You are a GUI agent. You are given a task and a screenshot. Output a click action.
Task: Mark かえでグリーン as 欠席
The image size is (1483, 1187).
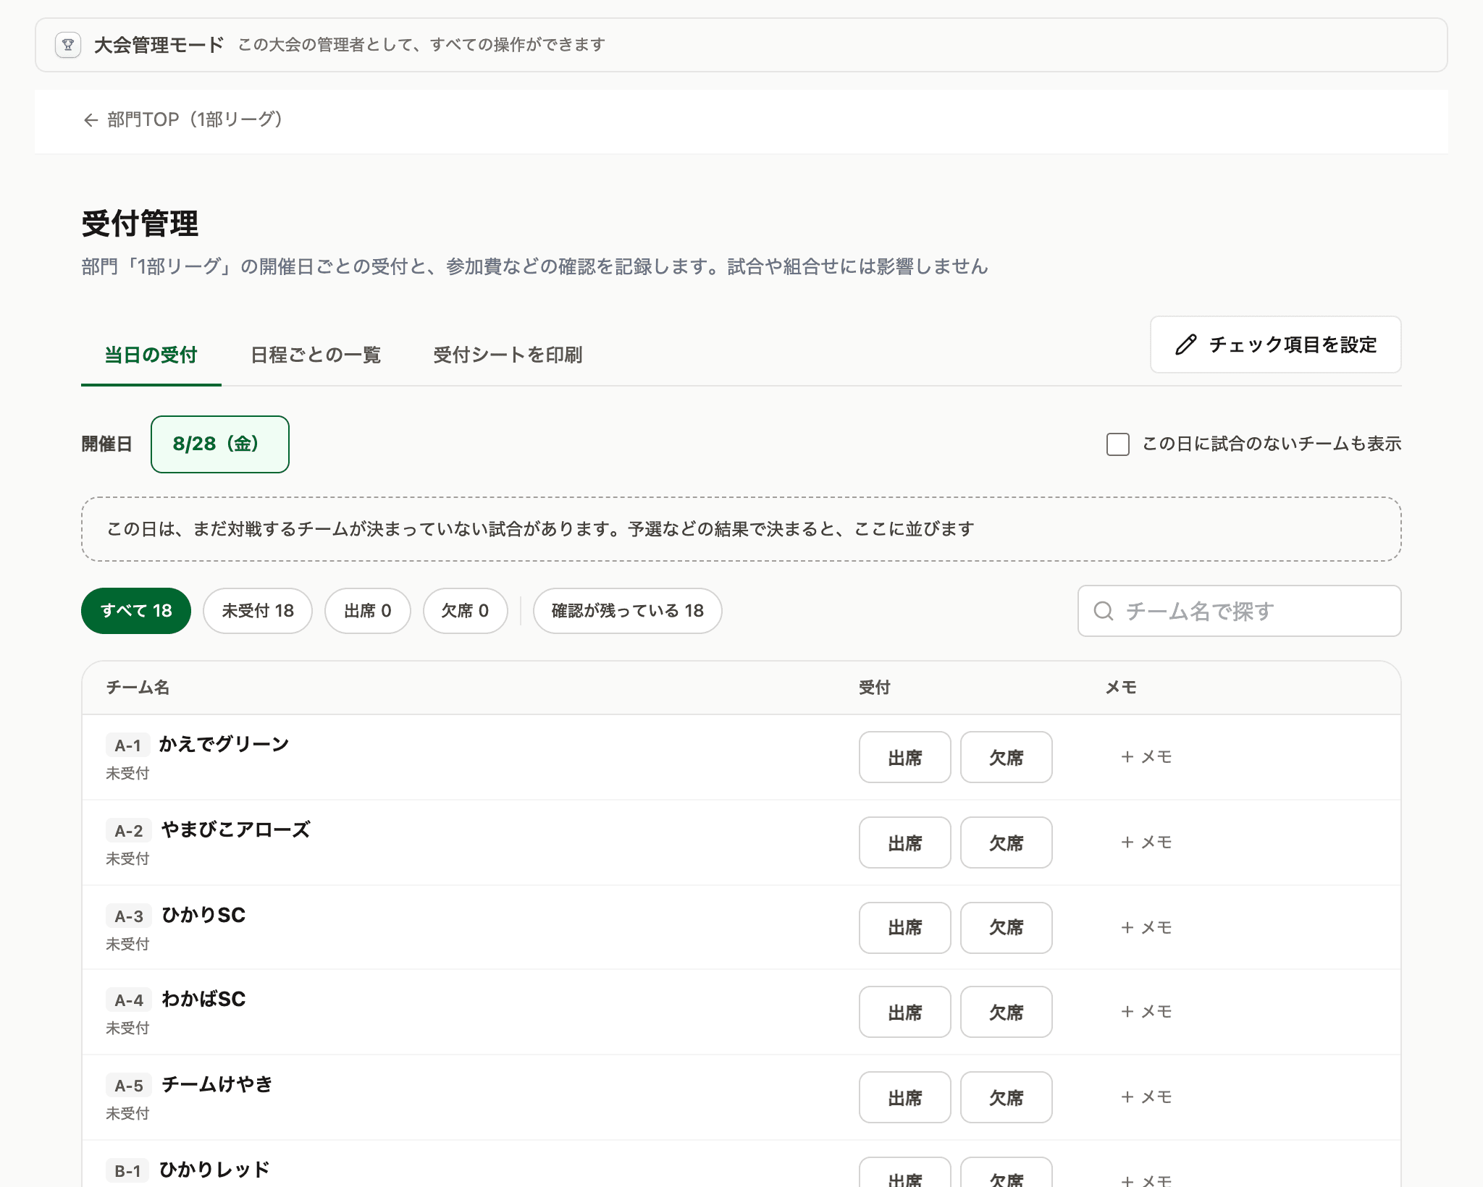1007,757
